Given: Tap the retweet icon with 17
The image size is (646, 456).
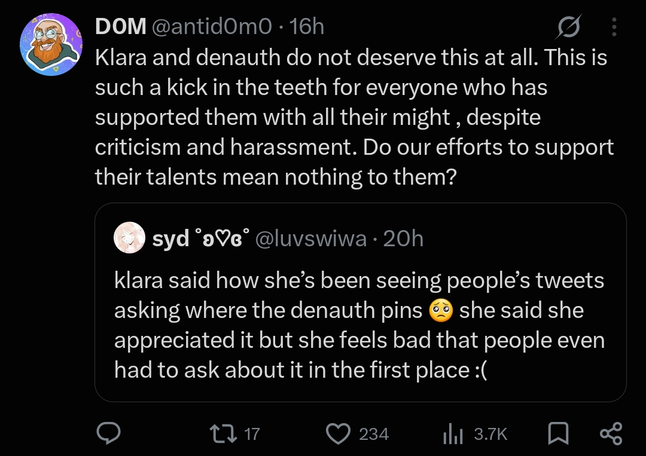Looking at the screenshot, I should tap(223, 434).
